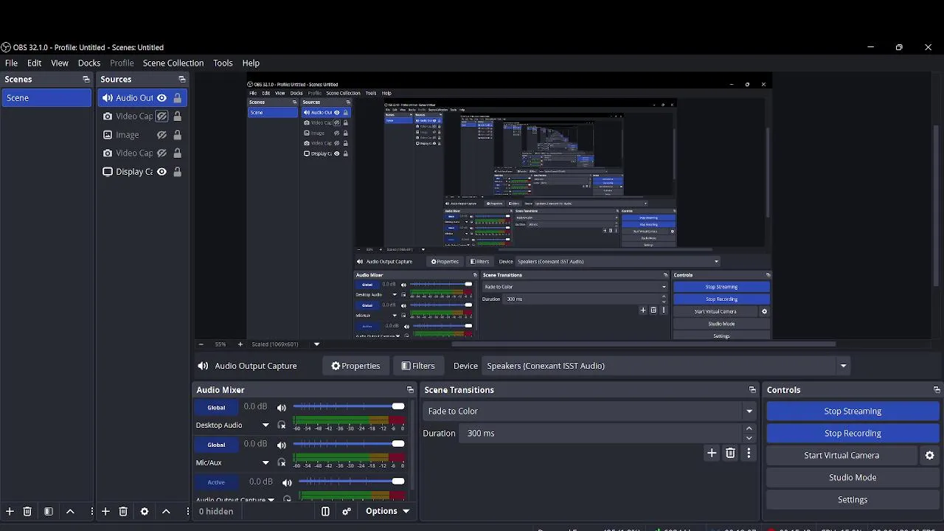Show the first Video Capture source
This screenshot has width=944, height=531.
[162, 117]
